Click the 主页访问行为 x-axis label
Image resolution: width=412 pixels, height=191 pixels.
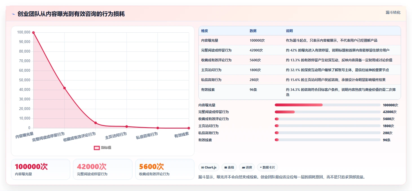[x=116, y=136]
